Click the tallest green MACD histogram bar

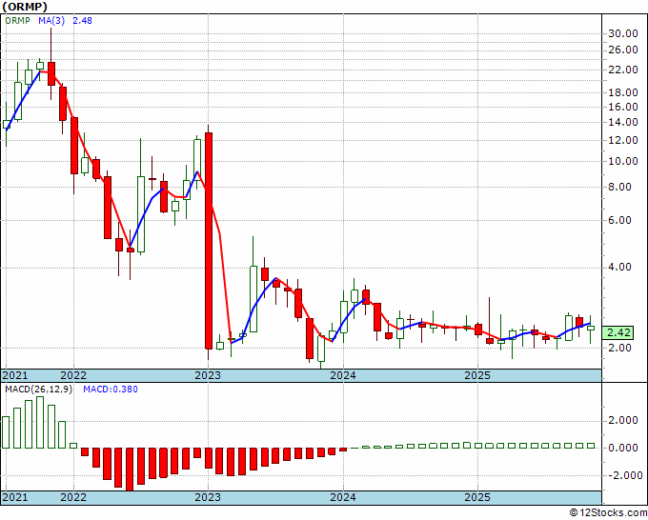(x=40, y=422)
